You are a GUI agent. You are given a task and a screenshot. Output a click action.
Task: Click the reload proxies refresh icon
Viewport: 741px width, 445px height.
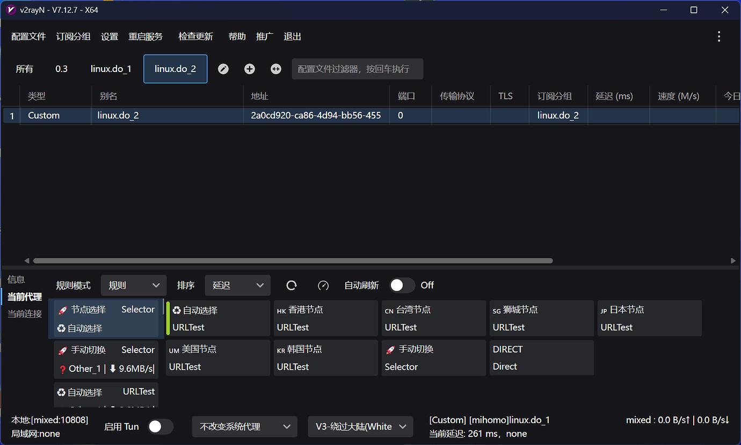292,285
